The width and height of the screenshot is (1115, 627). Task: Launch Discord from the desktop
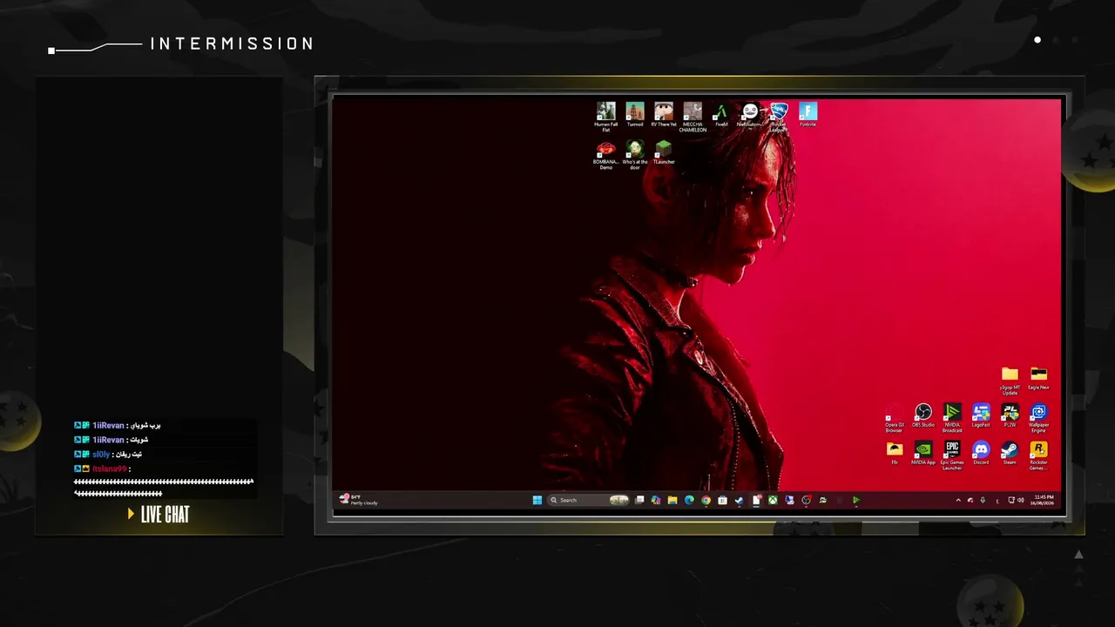point(981,453)
